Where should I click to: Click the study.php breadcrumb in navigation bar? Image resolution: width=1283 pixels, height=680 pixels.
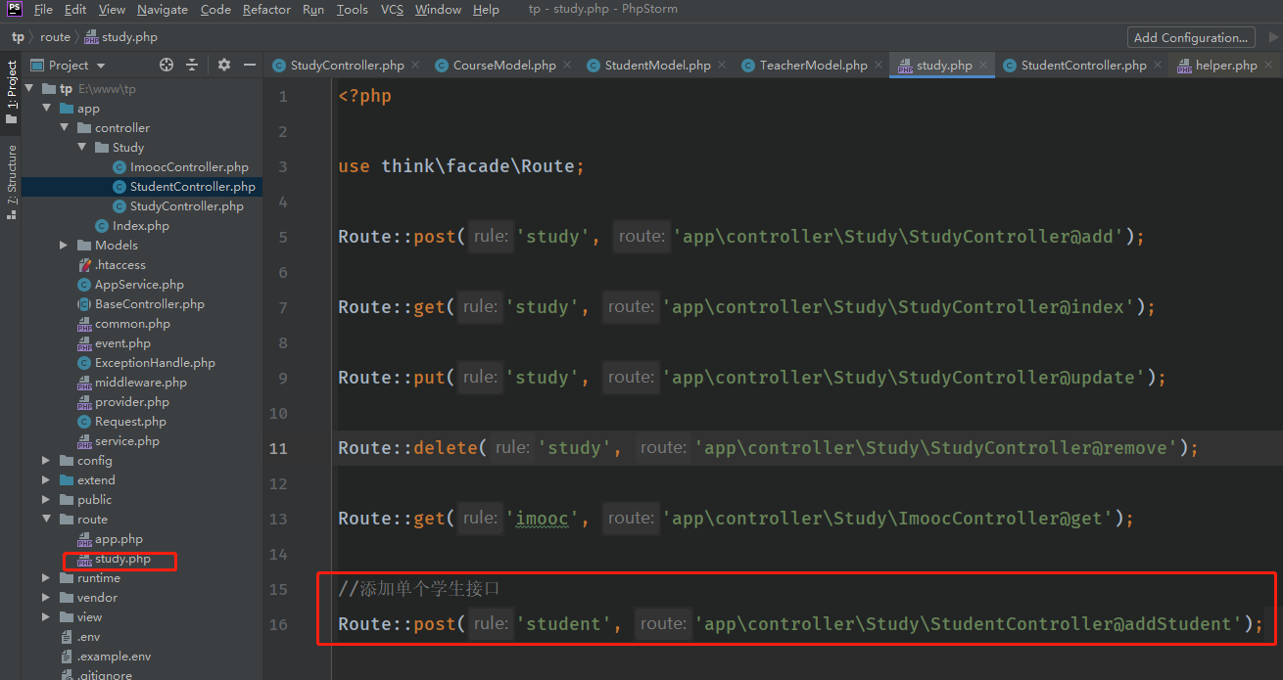(x=121, y=37)
